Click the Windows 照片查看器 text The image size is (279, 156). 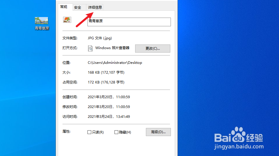(112, 48)
